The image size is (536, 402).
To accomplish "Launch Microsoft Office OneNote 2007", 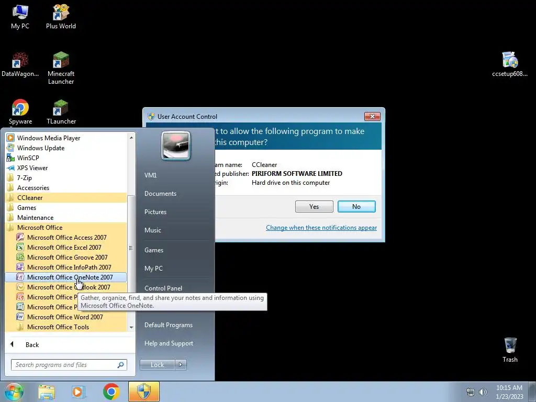I will point(66,277).
